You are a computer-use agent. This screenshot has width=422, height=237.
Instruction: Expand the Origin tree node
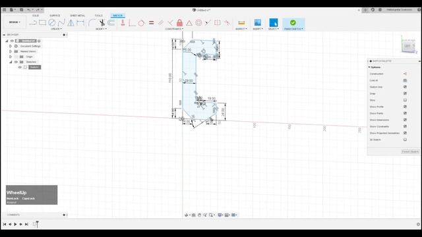click(11, 57)
